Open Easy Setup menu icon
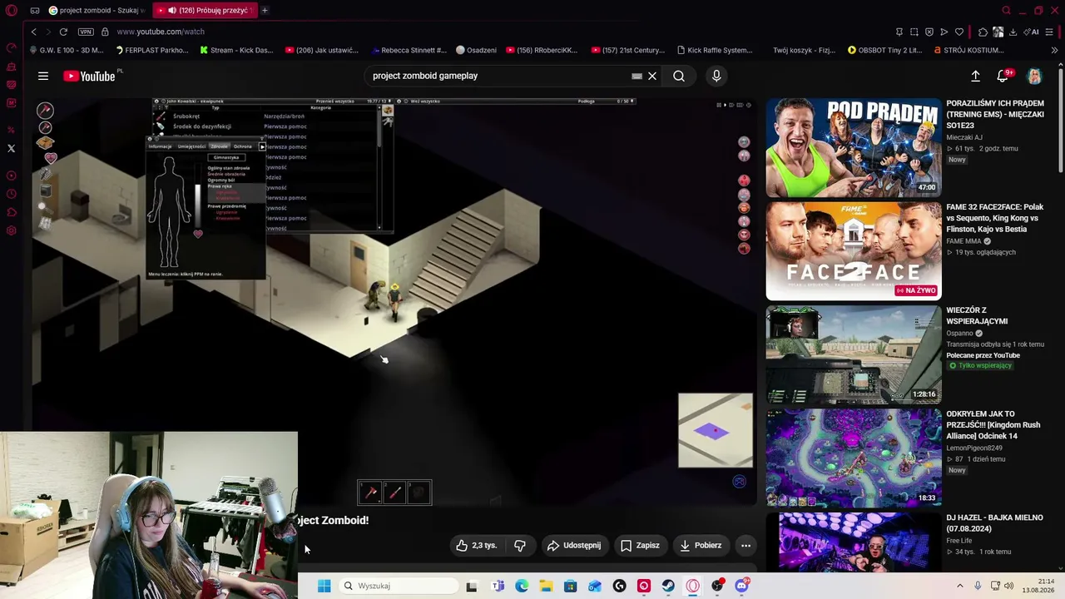This screenshot has height=599, width=1065. click(1051, 32)
